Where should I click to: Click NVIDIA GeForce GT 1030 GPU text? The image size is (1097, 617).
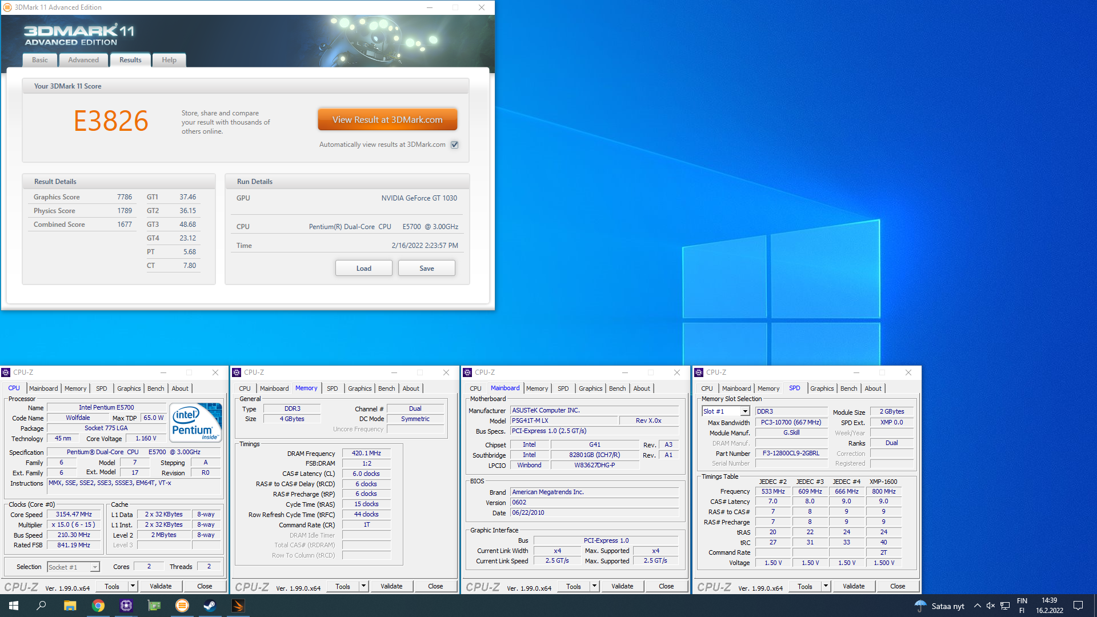tap(419, 198)
